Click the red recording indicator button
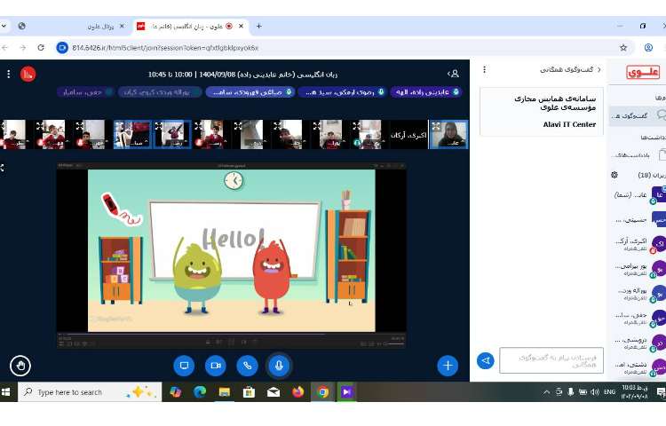The image size is (666, 426). 28,74
